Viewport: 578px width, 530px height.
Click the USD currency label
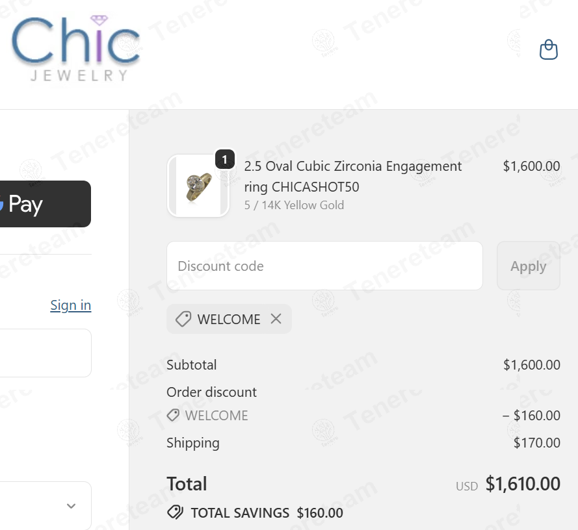pos(467,486)
